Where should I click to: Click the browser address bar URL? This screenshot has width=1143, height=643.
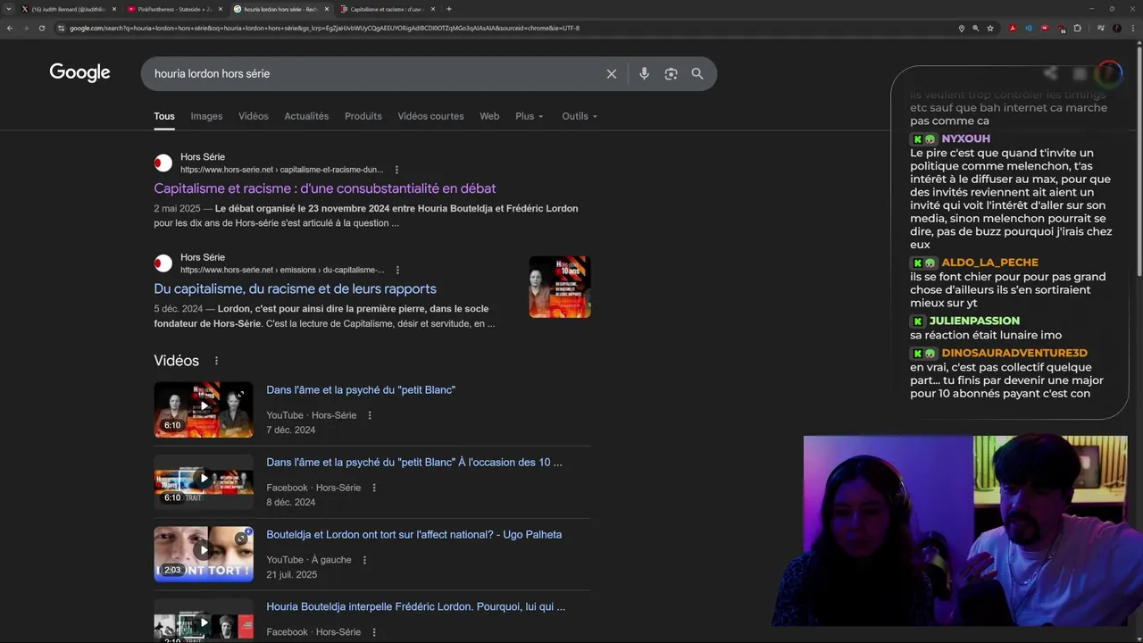pos(324,28)
